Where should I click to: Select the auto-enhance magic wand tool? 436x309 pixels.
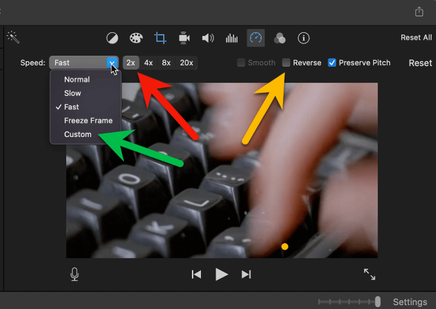(13, 37)
